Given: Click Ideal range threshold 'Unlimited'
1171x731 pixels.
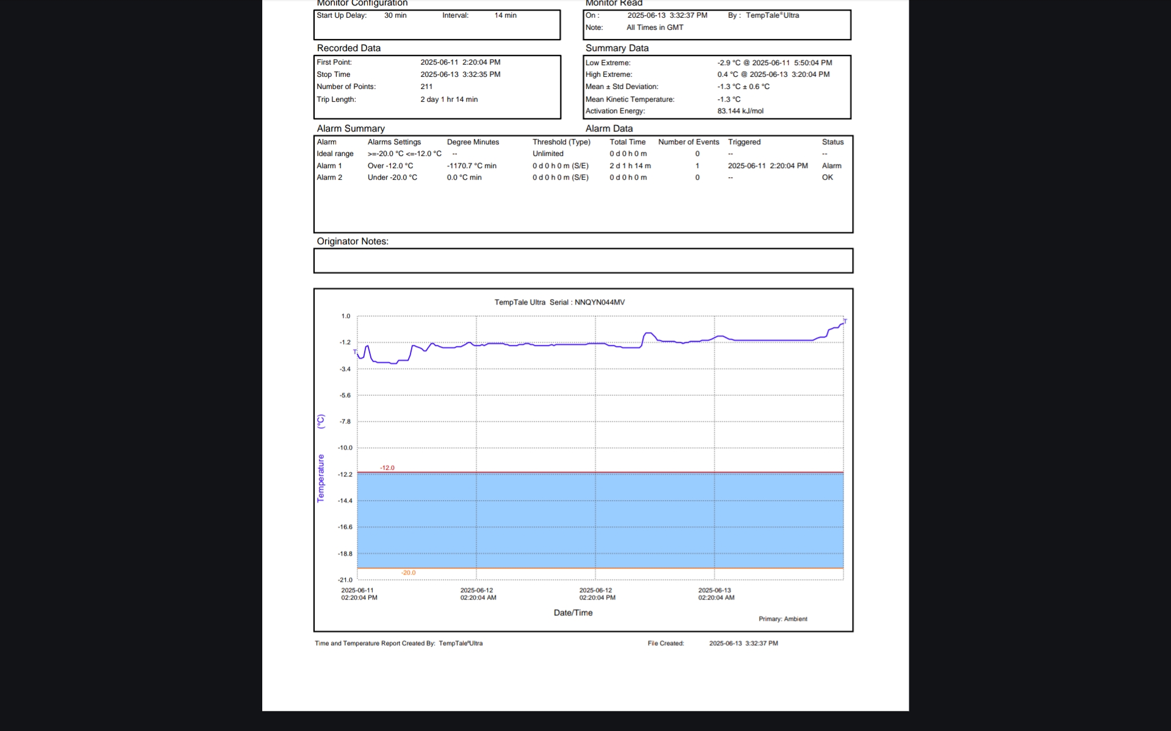Looking at the screenshot, I should click(548, 154).
